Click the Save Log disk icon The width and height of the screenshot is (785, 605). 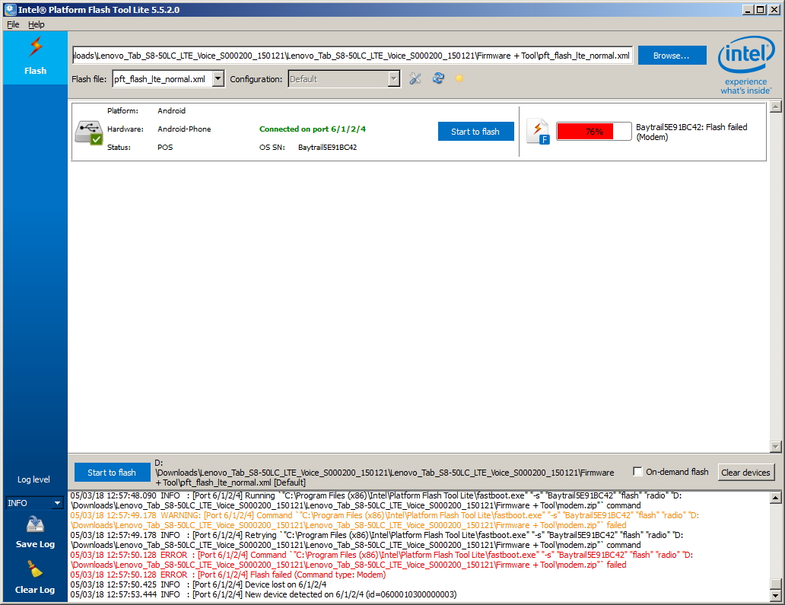[35, 525]
